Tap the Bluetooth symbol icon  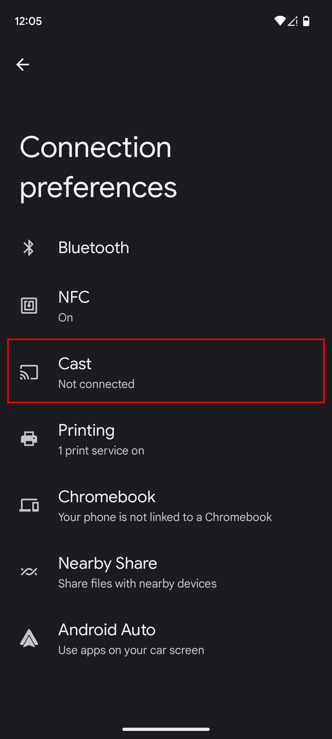29,247
